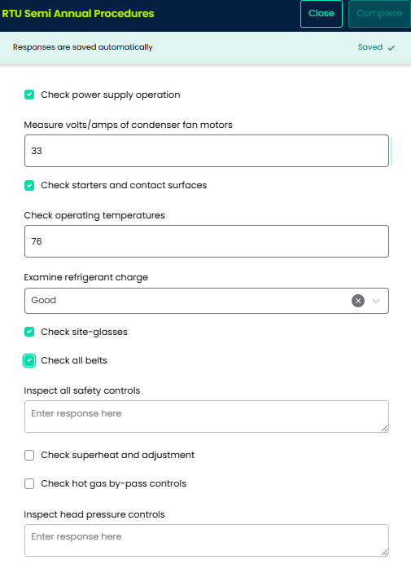
Task: Enable Check superheat and adjustment
Action: [29, 456]
